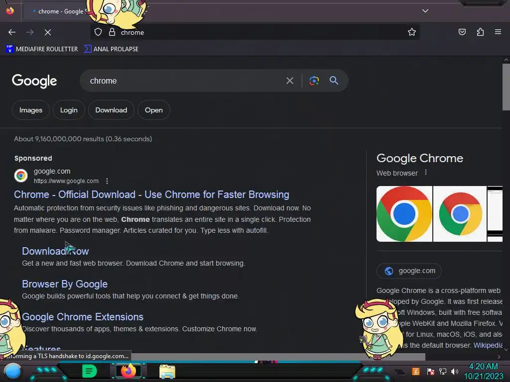This screenshot has height=382, width=510.
Task: Click the 'Google Chrome' knowledge panel title
Action: coord(420,158)
